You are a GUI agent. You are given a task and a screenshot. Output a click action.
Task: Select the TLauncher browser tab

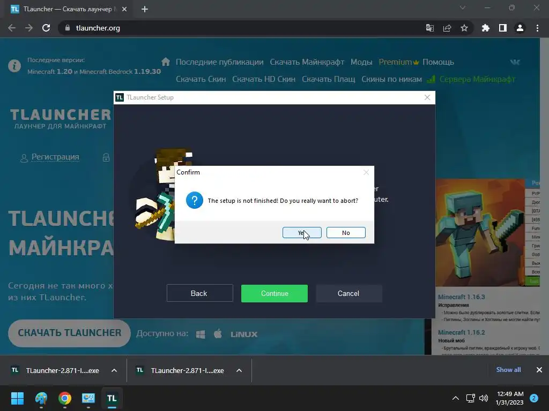point(68,10)
